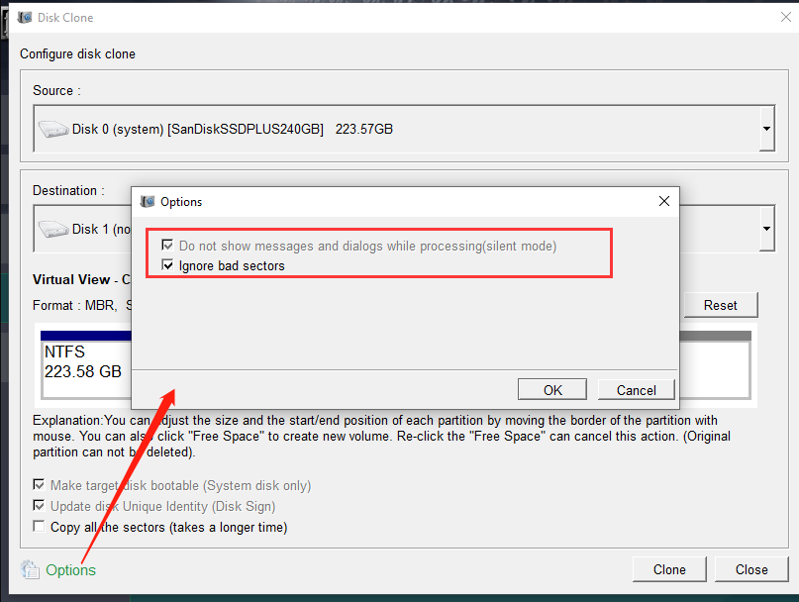Click the Destination Disk 1 drive icon
The width and height of the screenshot is (799, 602).
point(52,229)
